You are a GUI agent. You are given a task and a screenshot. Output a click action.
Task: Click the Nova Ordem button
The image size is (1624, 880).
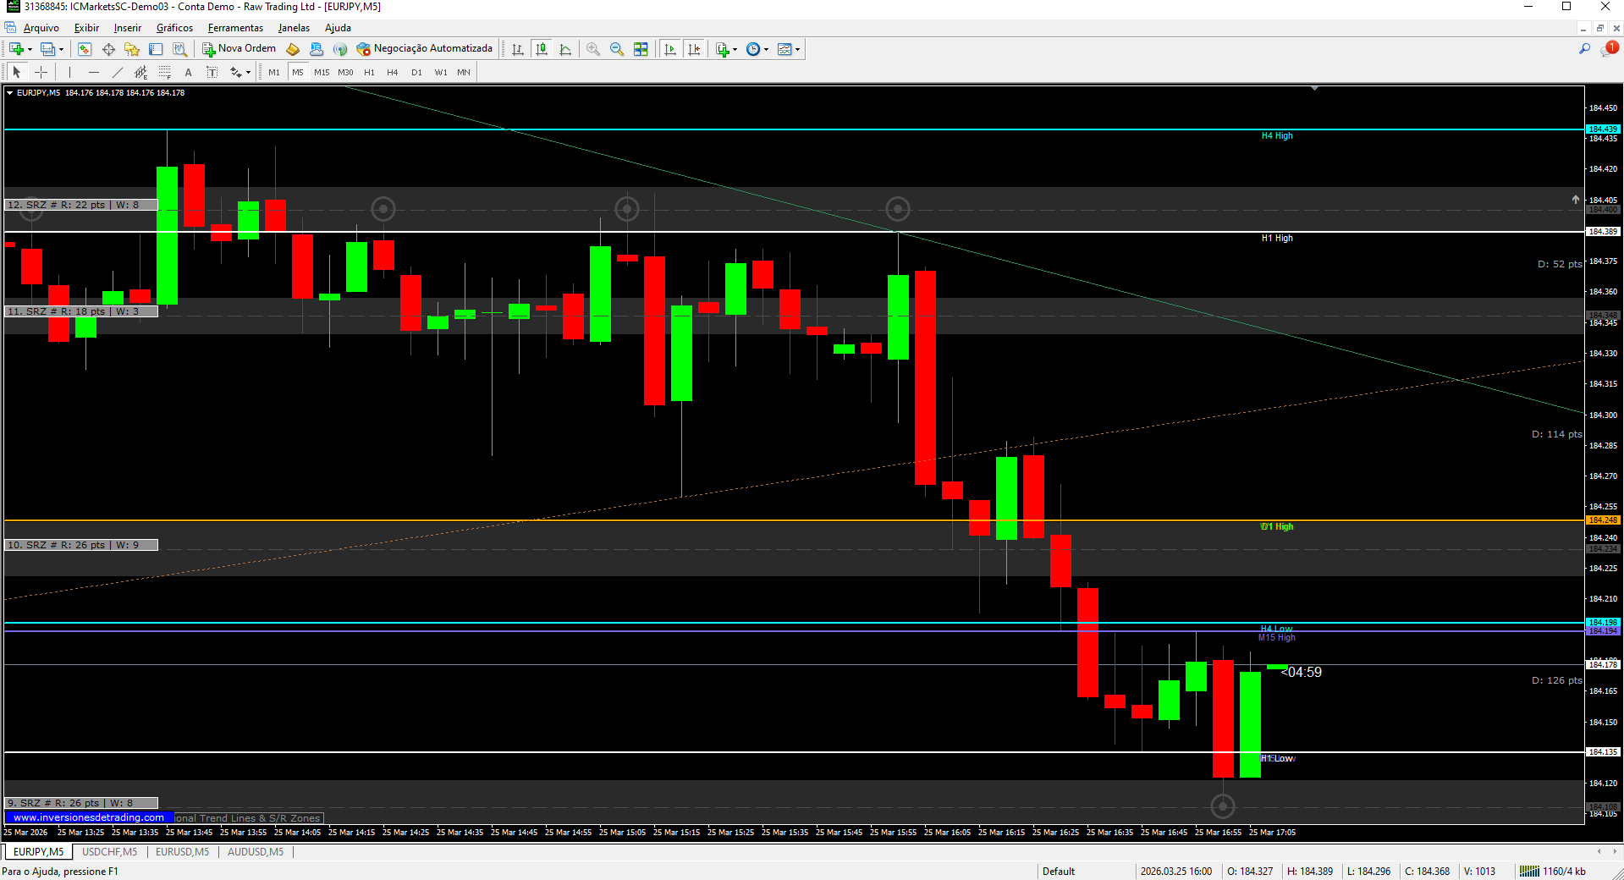click(x=239, y=49)
